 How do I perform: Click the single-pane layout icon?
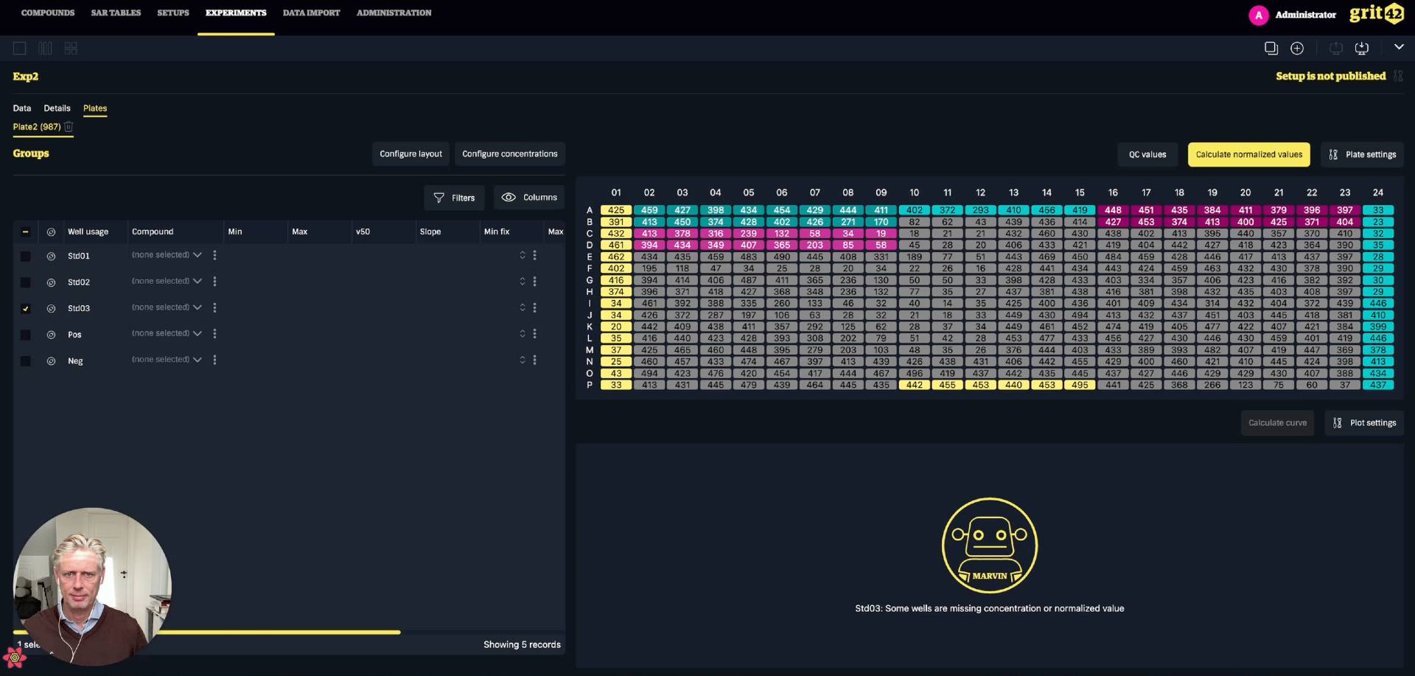pyautogui.click(x=20, y=49)
